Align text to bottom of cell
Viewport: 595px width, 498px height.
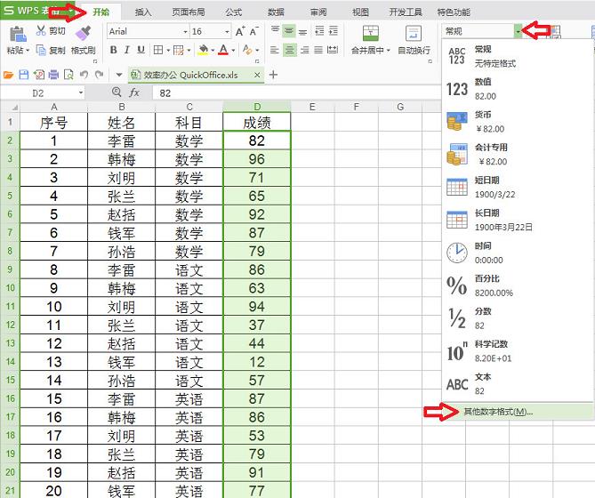coord(302,31)
